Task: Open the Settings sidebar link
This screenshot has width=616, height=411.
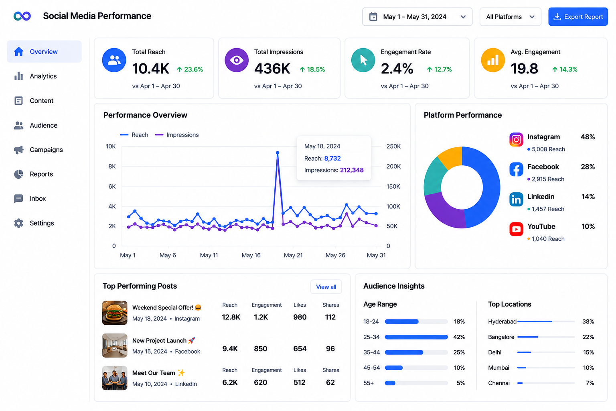Action: (x=44, y=223)
